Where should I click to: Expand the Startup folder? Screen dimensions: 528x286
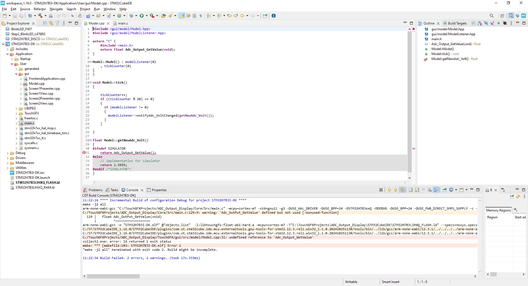12,59
